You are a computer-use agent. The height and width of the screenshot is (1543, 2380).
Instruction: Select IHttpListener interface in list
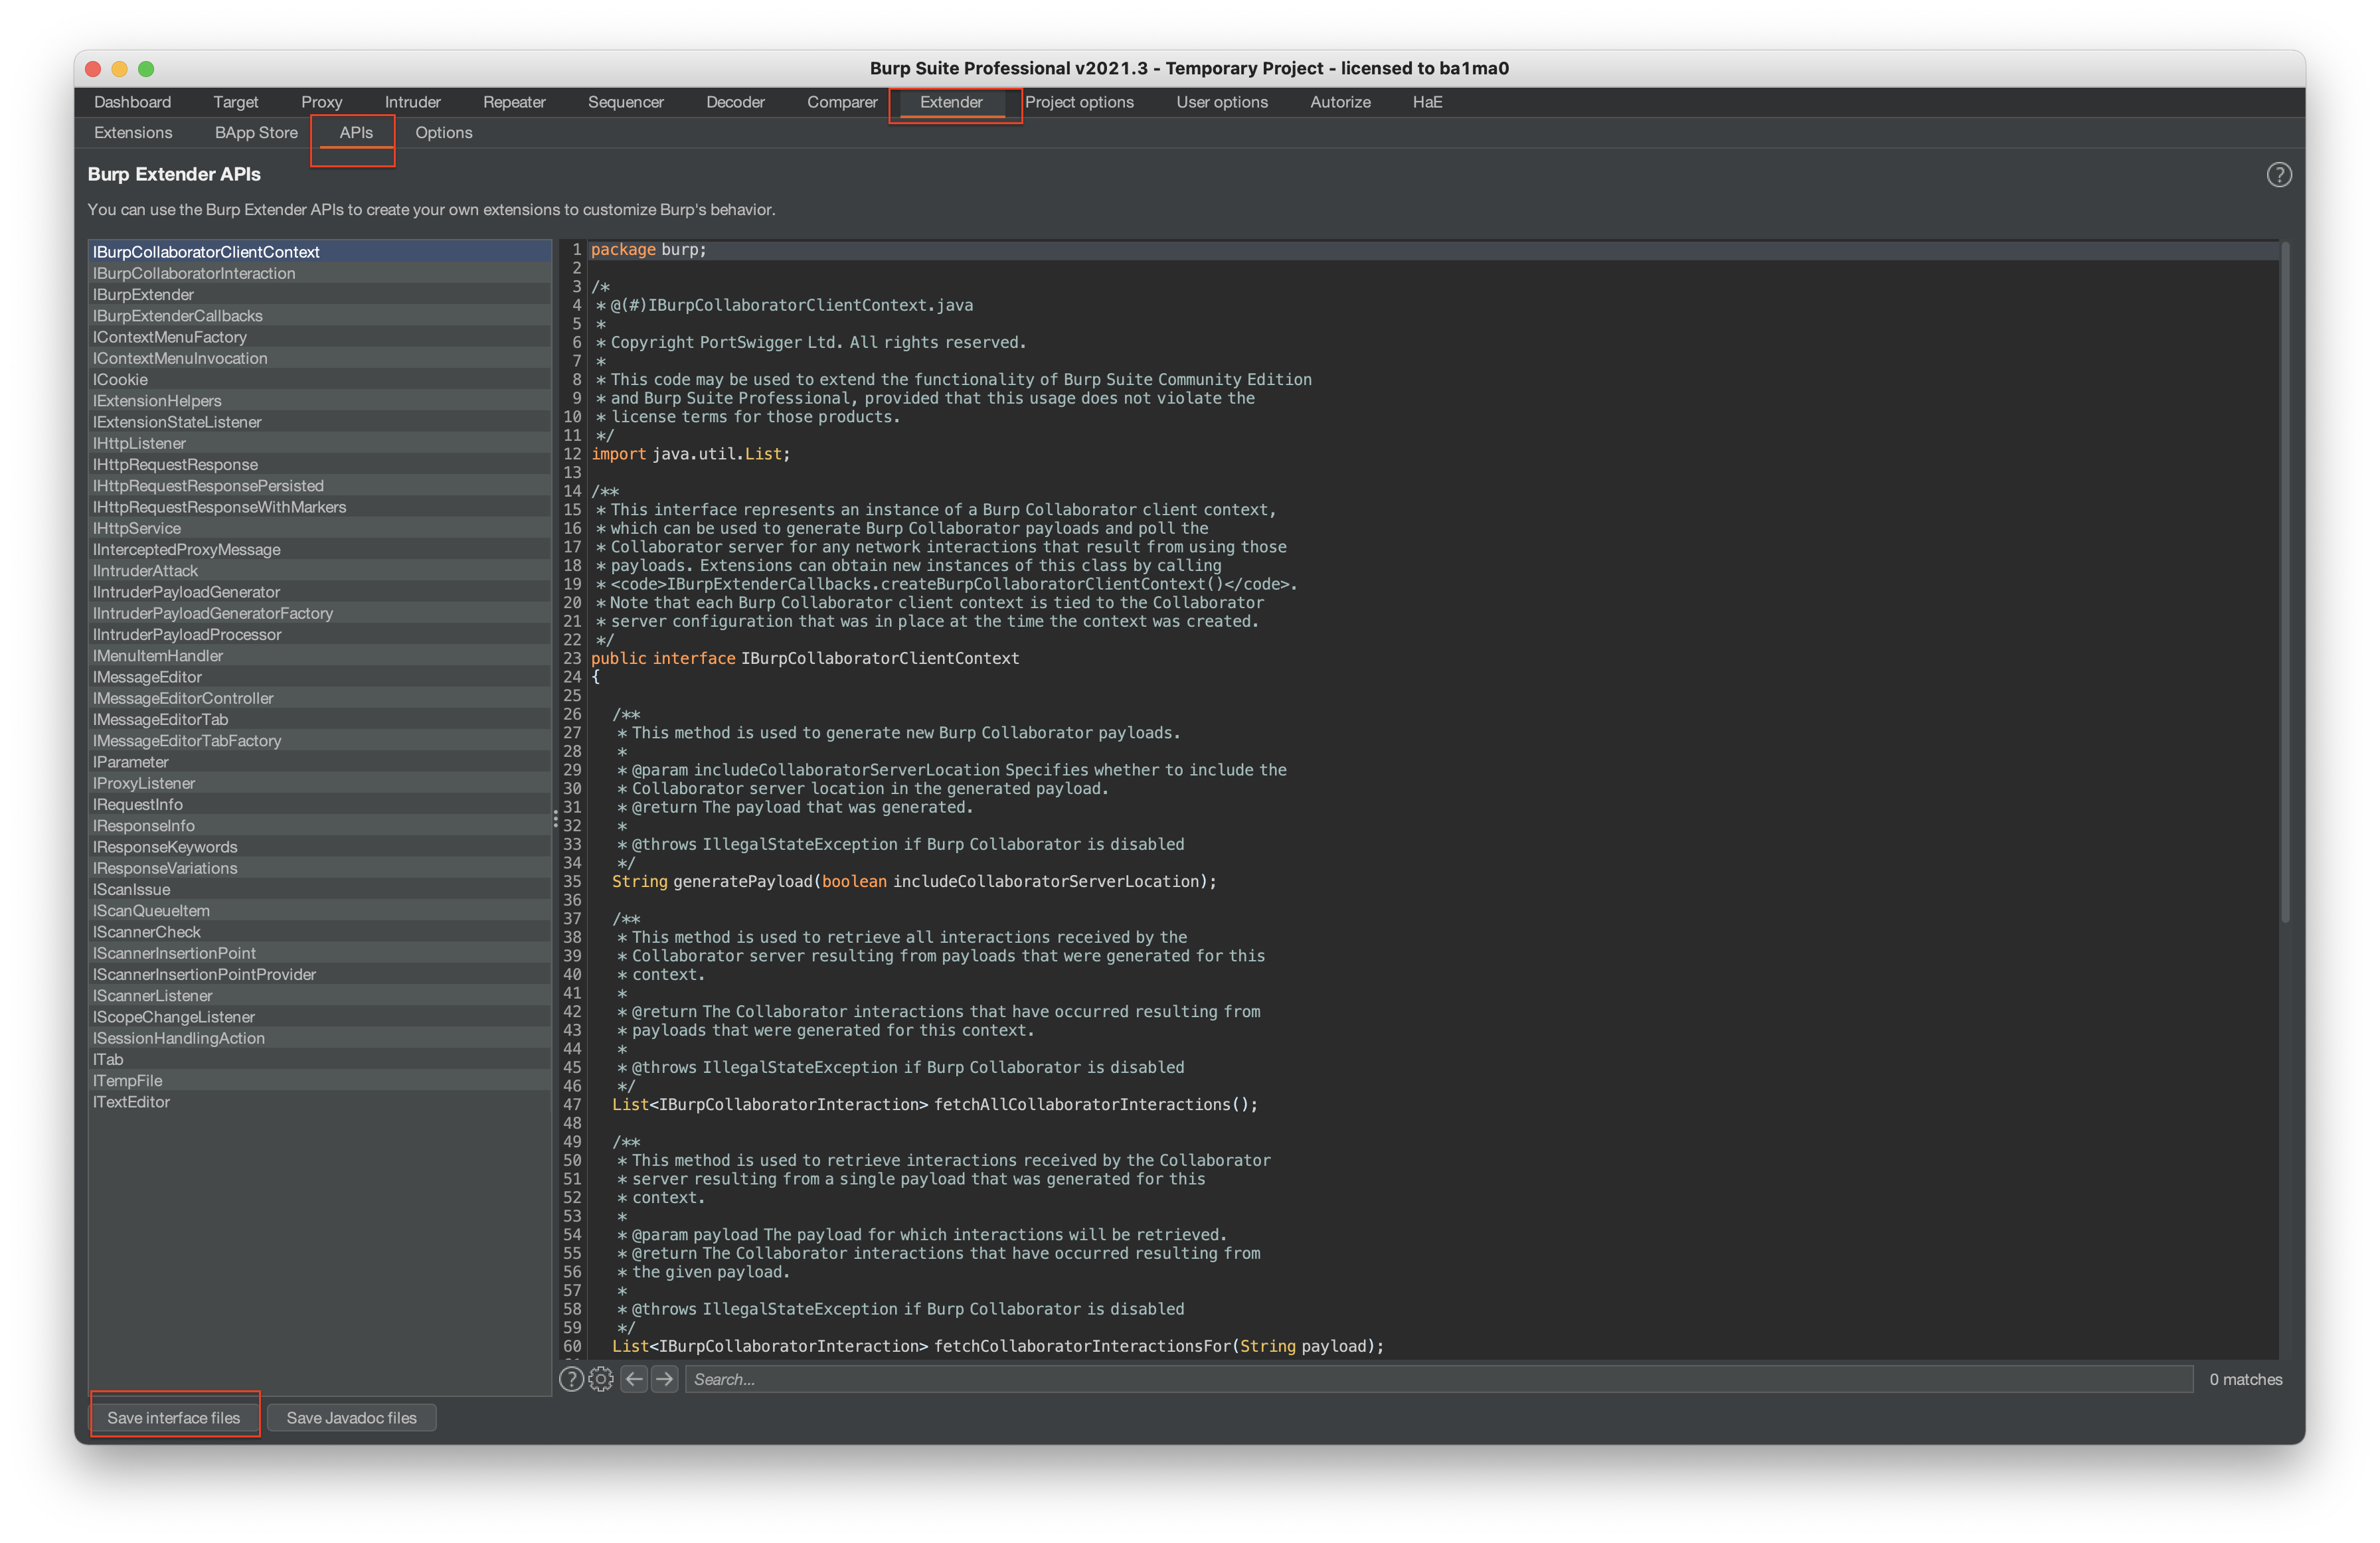139,443
